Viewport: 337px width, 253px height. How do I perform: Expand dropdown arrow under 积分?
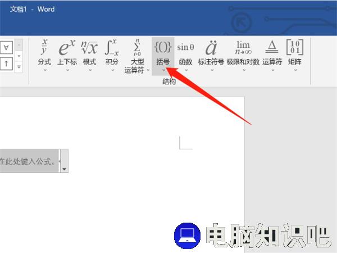click(113, 70)
